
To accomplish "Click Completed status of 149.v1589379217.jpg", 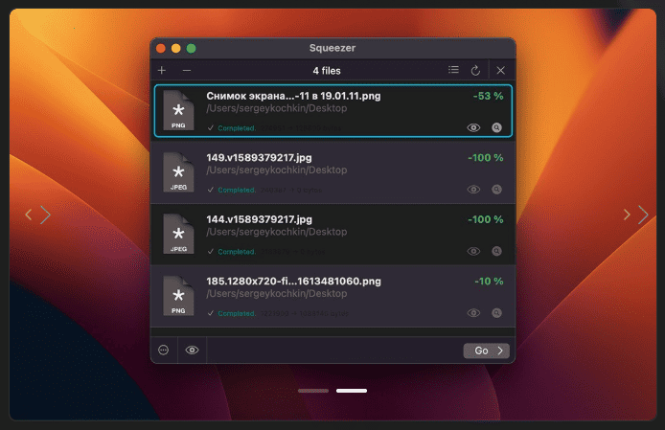I will (x=237, y=190).
